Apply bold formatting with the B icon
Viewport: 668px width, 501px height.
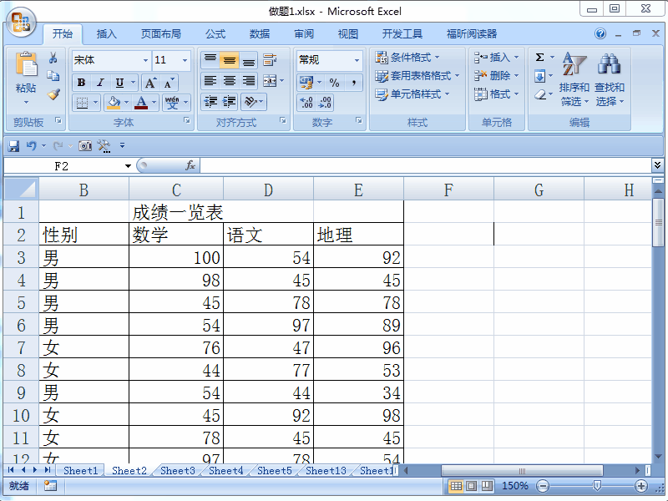tap(81, 83)
